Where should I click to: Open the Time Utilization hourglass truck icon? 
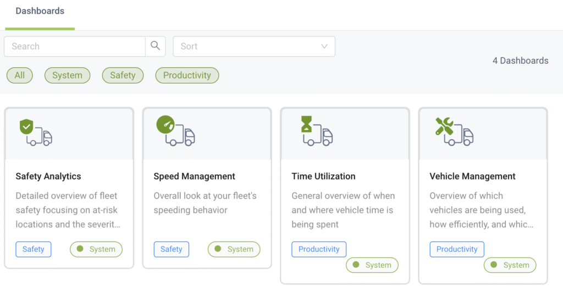click(317, 131)
